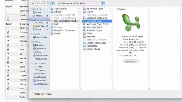Select the System folder

coord(58,27)
